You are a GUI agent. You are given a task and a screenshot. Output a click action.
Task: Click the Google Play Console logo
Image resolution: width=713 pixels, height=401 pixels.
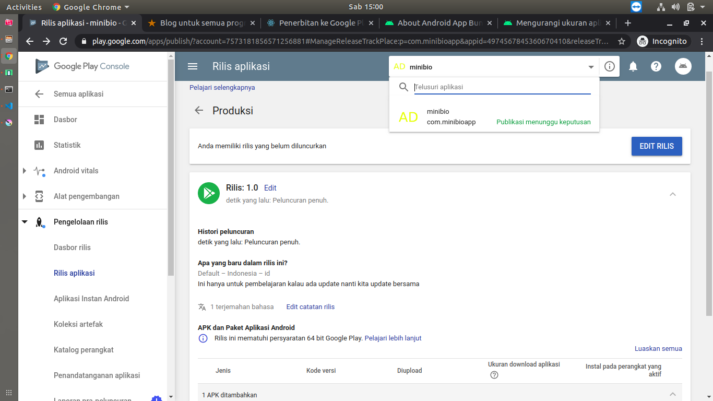click(82, 66)
